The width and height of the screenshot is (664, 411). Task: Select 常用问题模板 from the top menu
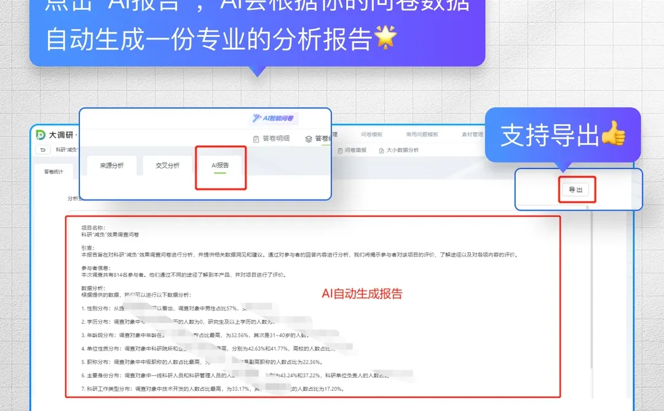pyautogui.click(x=423, y=133)
